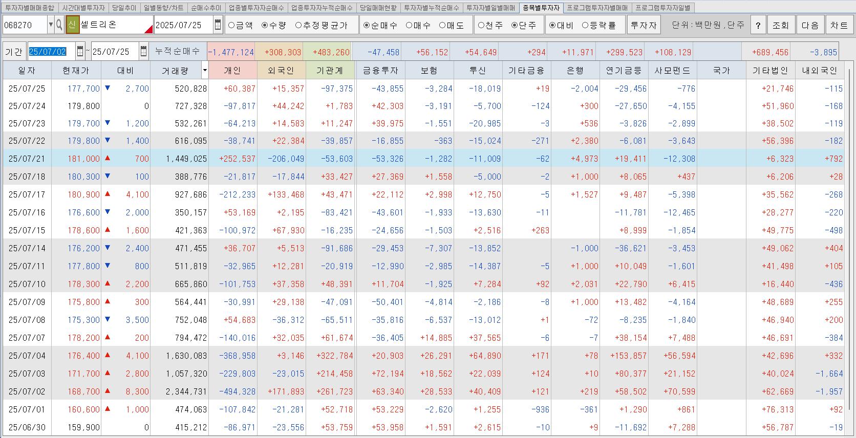This screenshot has height=438, width=856.
Task: Click the 누적순매수 label
Action: pyautogui.click(x=178, y=51)
